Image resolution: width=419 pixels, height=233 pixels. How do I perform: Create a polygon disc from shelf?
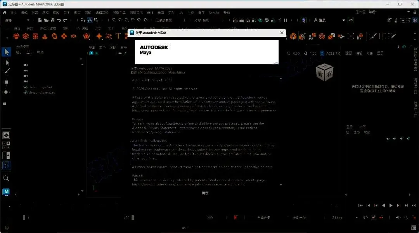(73, 36)
